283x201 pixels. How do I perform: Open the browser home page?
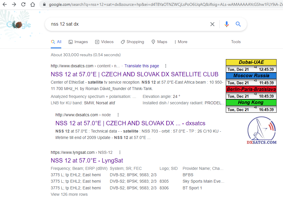(33, 4)
